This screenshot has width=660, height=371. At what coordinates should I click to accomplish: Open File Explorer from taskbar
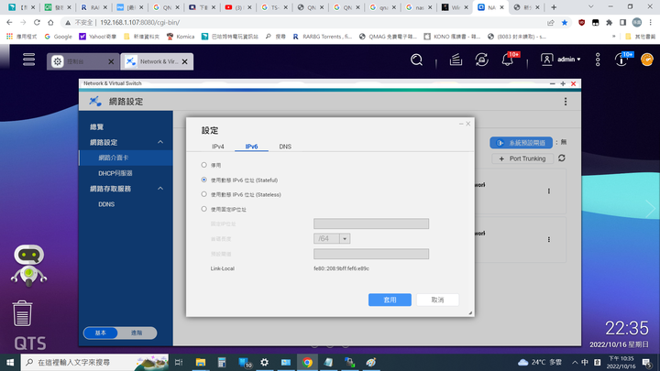(201, 362)
